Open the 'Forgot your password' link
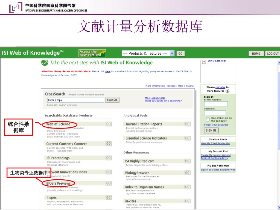This screenshot has height=210, width=280. (x=216, y=125)
